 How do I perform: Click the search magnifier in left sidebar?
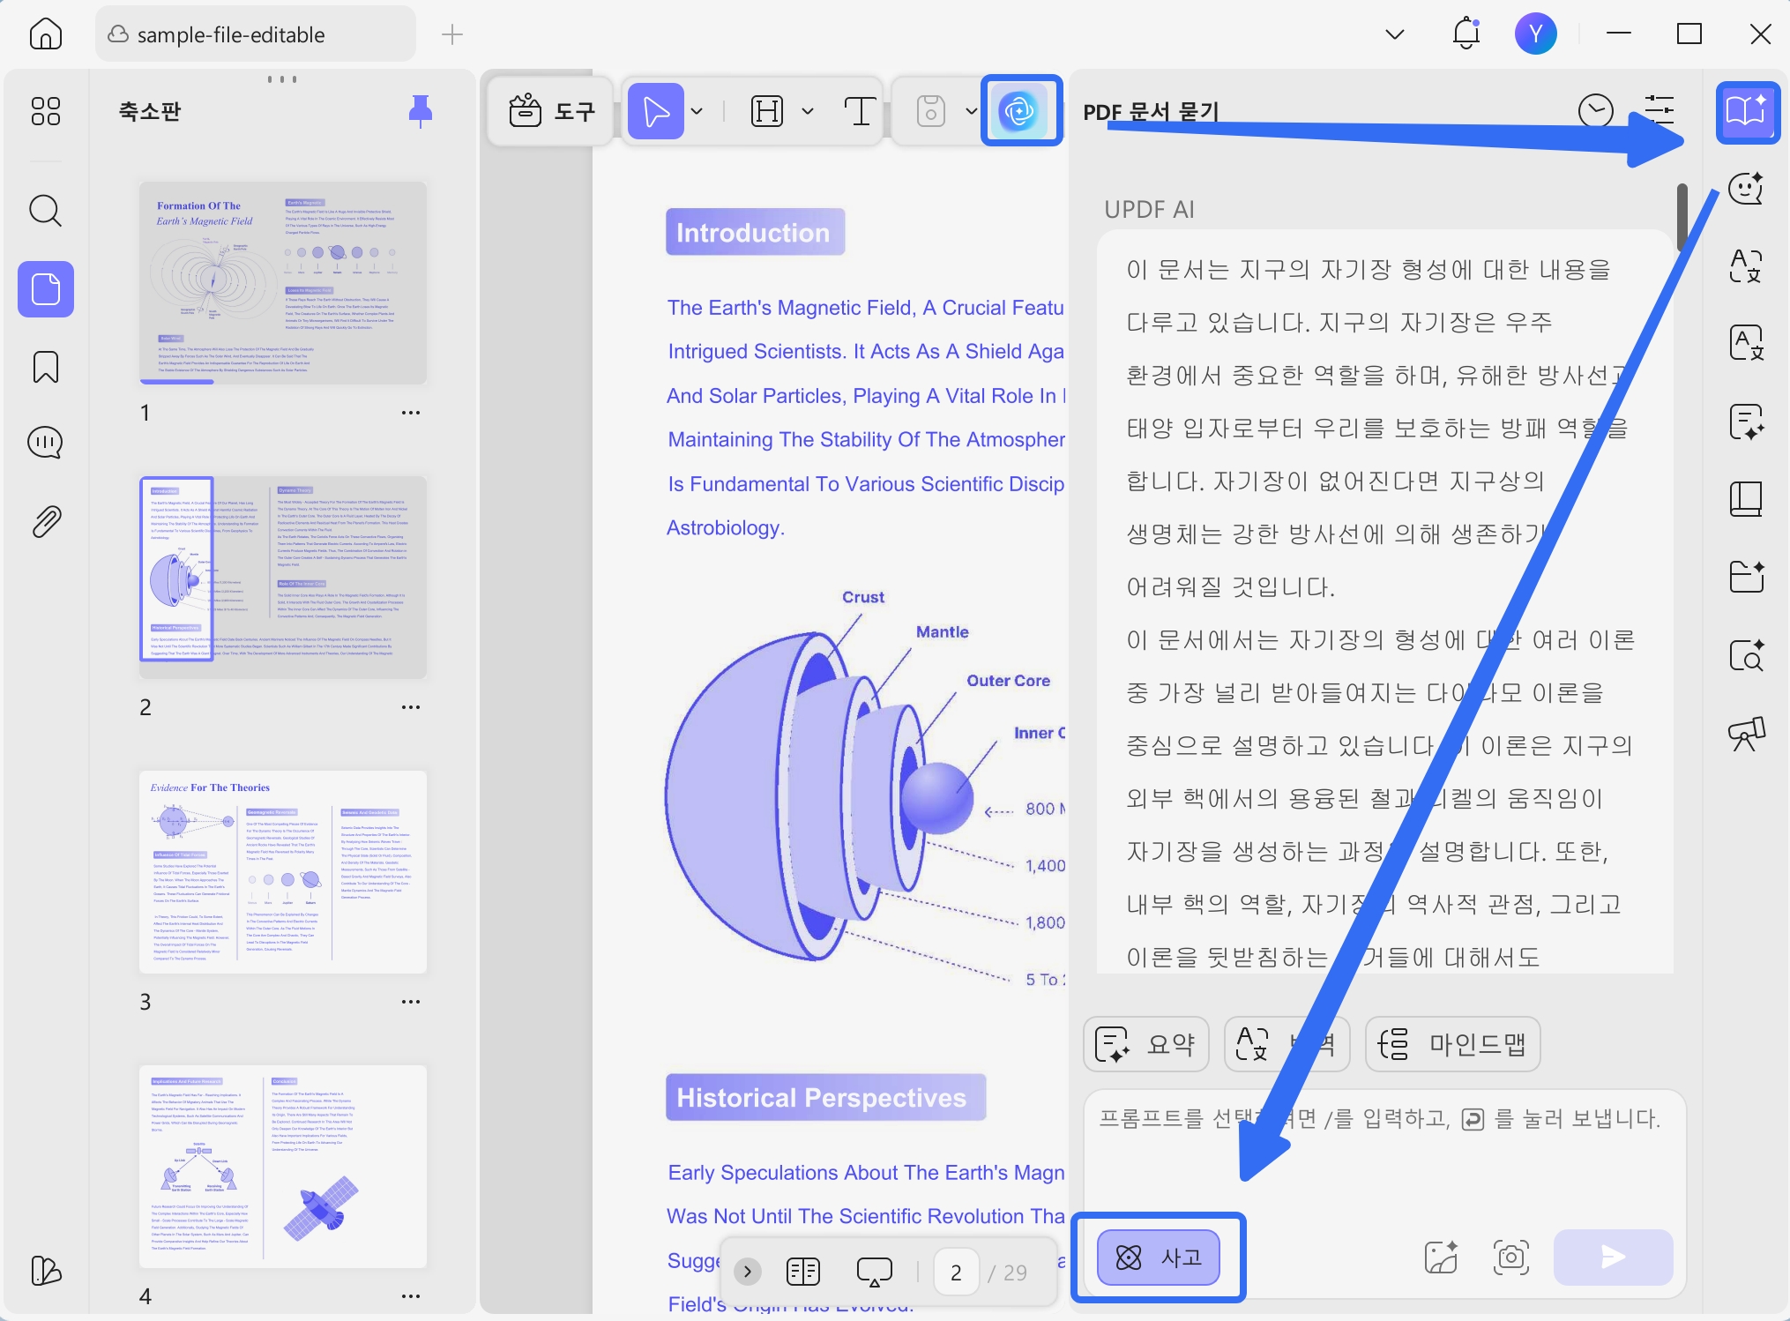(45, 212)
